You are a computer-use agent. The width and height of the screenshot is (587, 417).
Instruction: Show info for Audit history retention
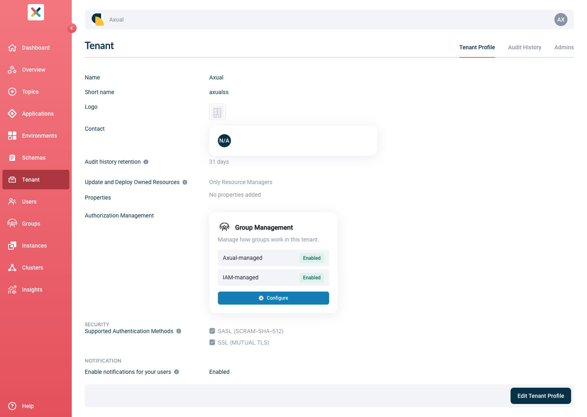pos(146,162)
